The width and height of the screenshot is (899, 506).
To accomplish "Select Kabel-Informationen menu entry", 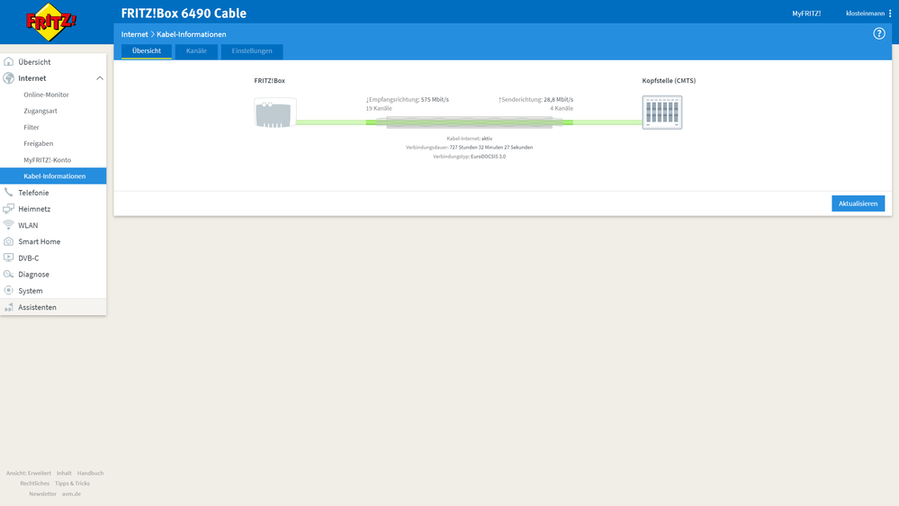I will [53, 176].
